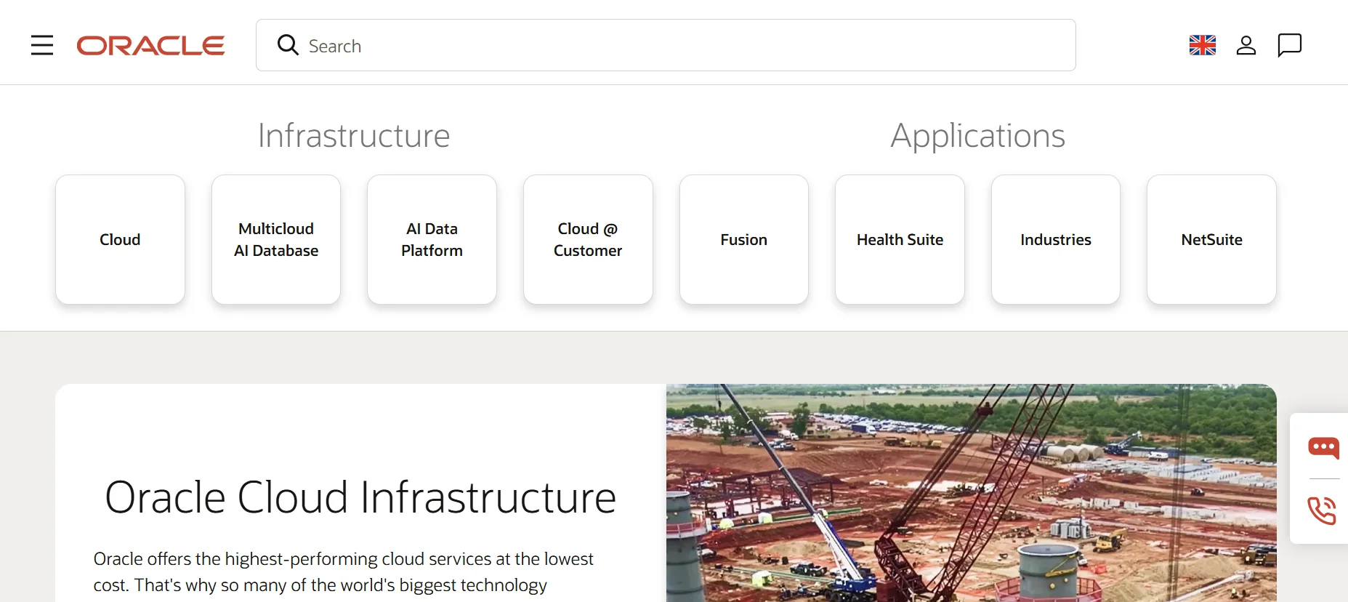Select the AI Data Platform card
The width and height of the screenshot is (1348, 602).
coord(432,239)
